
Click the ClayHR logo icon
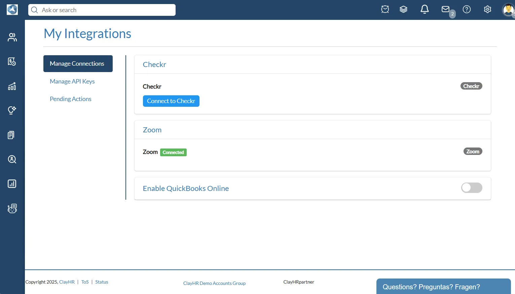click(12, 10)
